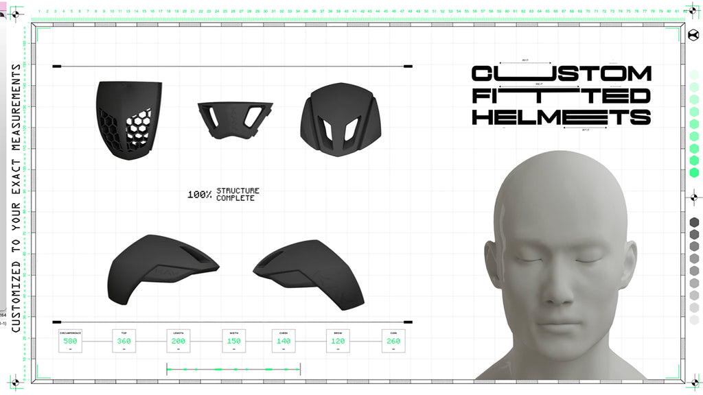
Task: Pick the darkest gray hexagon swatch
Action: (694, 222)
